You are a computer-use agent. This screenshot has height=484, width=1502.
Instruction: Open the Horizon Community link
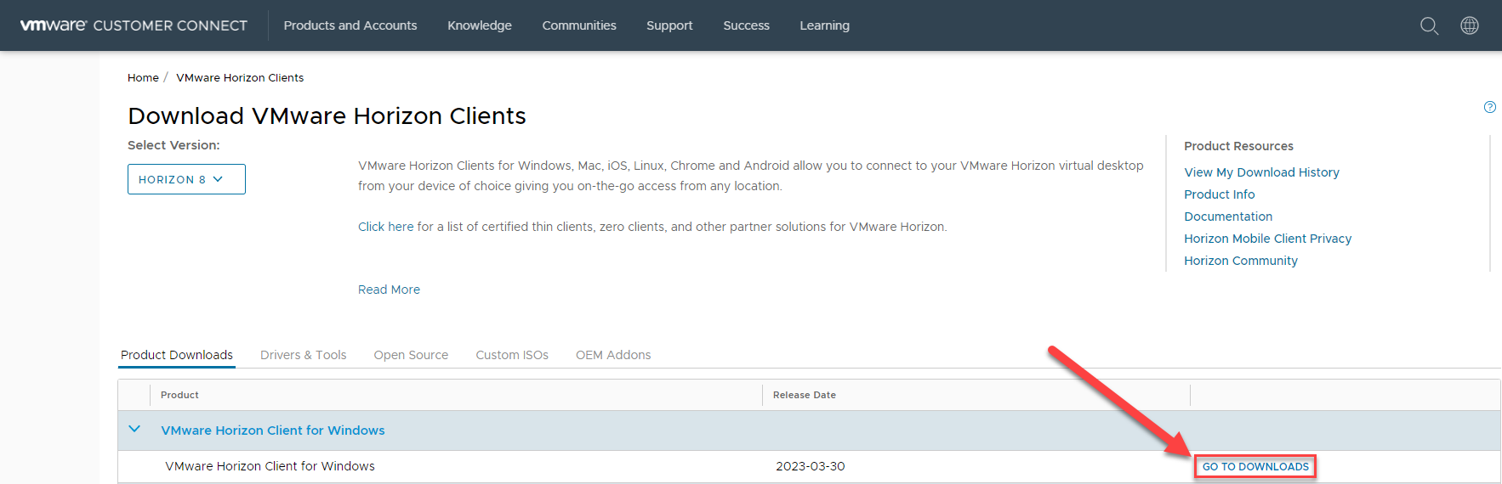(x=1241, y=261)
